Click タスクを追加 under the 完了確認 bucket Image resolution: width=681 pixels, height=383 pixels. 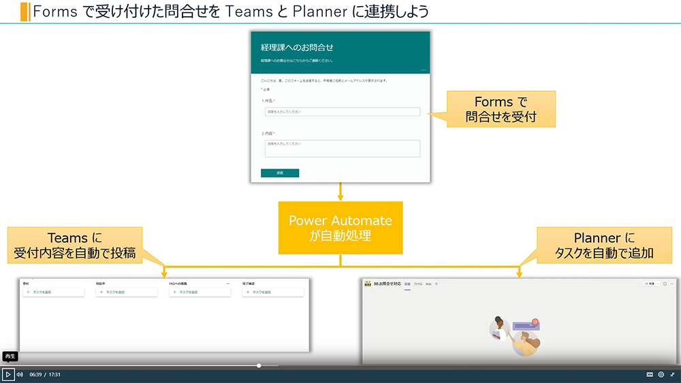click(273, 293)
